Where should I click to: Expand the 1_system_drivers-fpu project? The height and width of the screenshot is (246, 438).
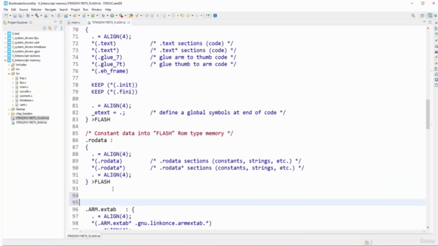tap(5, 38)
